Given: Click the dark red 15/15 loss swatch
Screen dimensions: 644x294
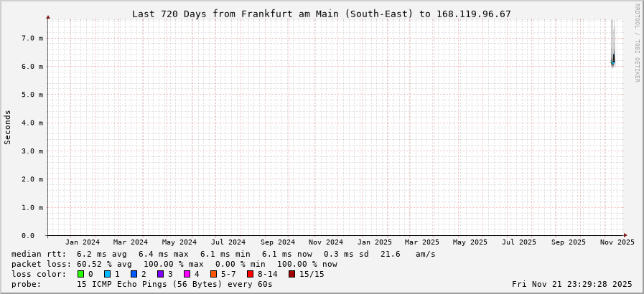Looking at the screenshot, I should 291,274.
